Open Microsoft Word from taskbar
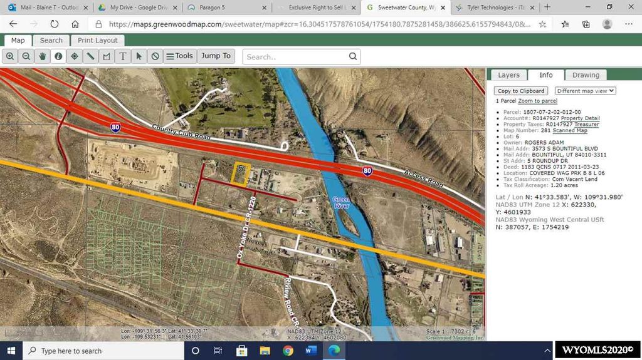The width and height of the screenshot is (642, 360). 311,351
